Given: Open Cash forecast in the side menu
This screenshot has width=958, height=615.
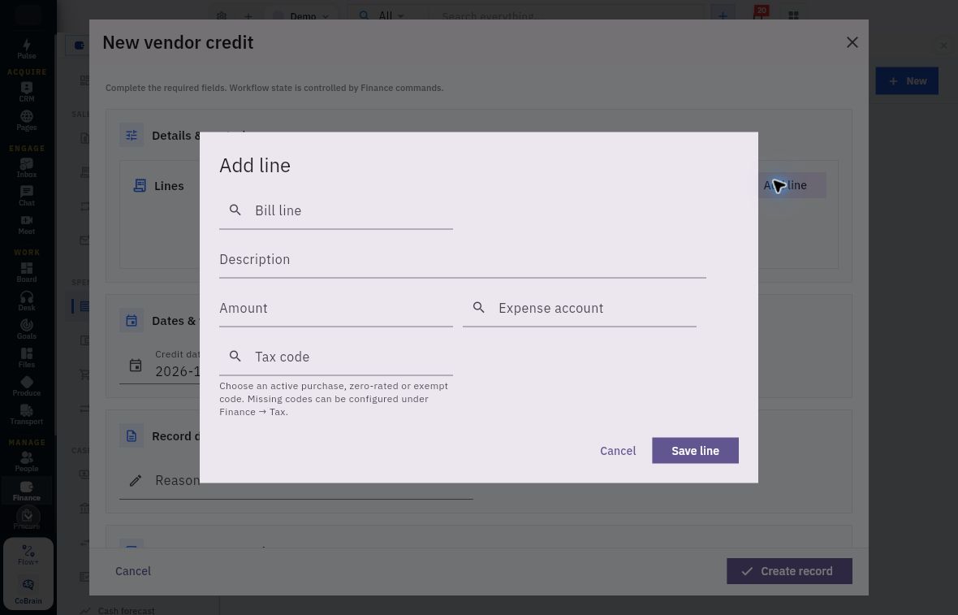Looking at the screenshot, I should point(126,610).
